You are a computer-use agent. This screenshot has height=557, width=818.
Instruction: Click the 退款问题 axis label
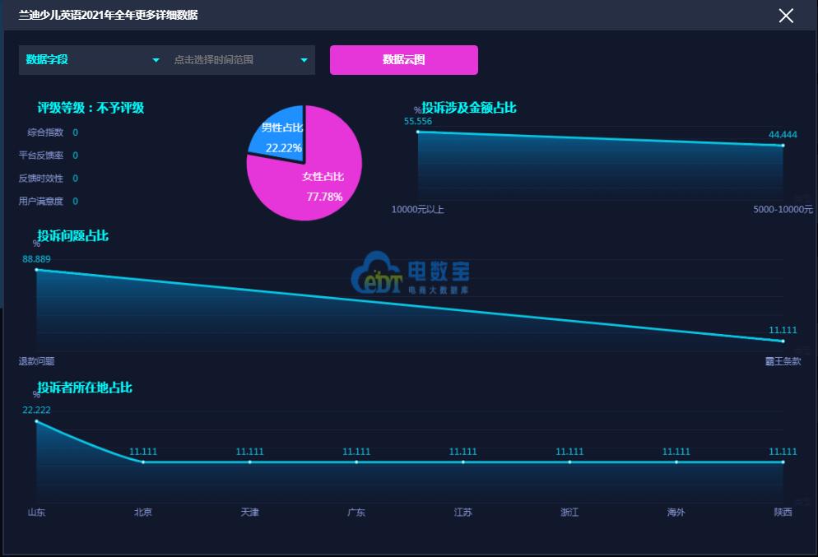(x=36, y=361)
